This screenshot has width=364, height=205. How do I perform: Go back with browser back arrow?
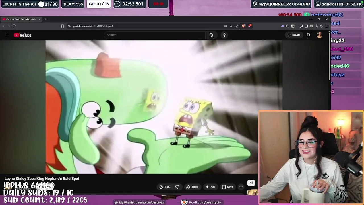point(4,26)
